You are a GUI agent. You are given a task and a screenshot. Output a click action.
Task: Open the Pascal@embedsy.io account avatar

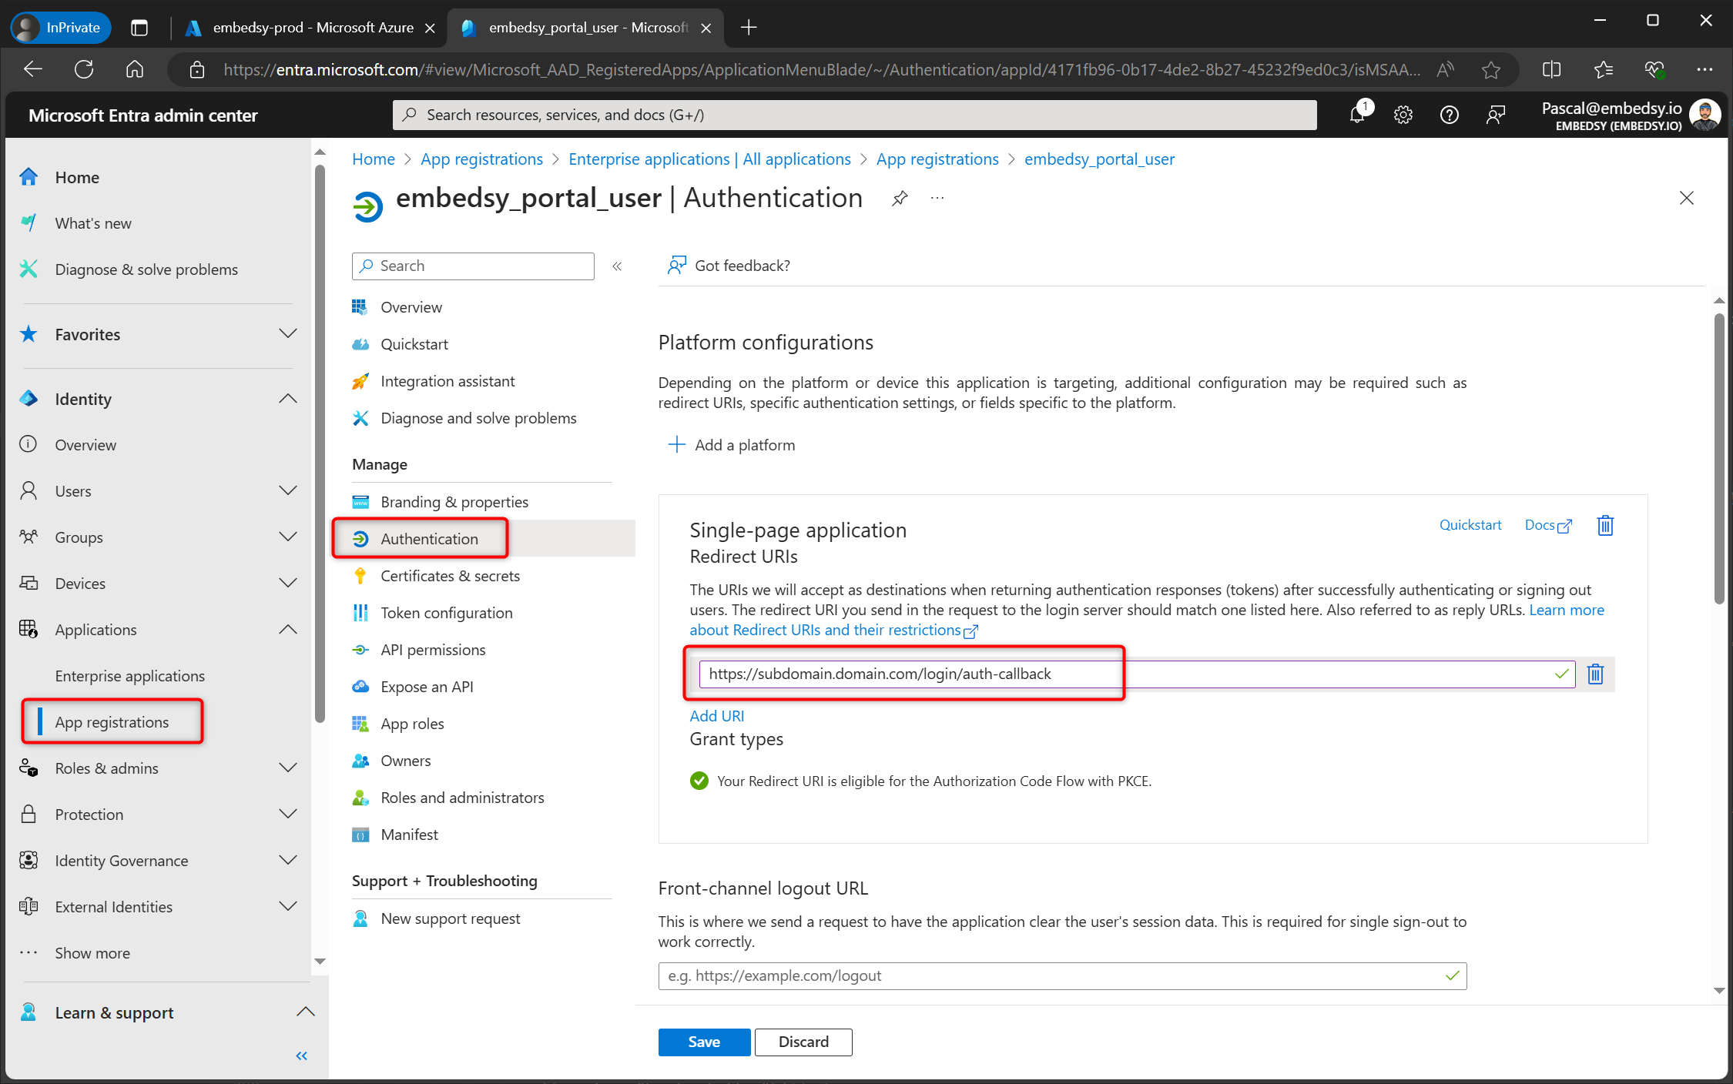1705,114
